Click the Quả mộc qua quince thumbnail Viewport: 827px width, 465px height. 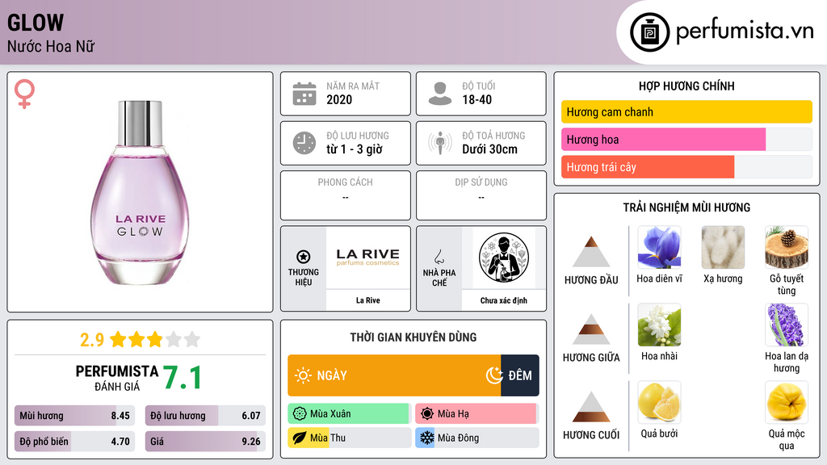point(787,403)
